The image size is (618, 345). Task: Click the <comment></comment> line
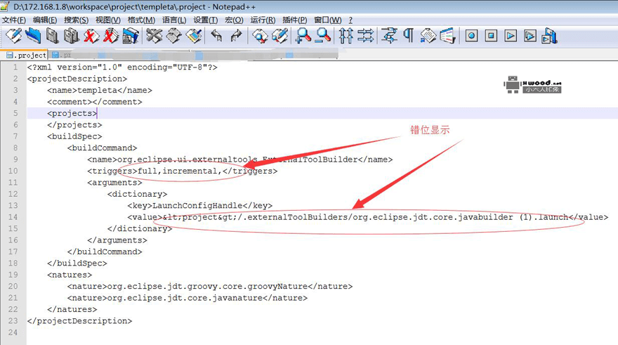[95, 102]
